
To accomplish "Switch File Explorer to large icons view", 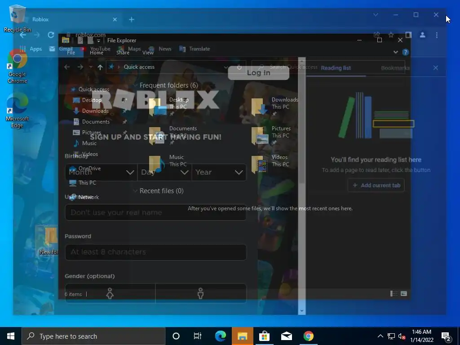I will [404, 294].
